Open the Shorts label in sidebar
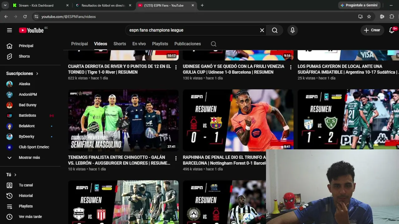The height and width of the screenshot is (224, 399). pos(24,56)
